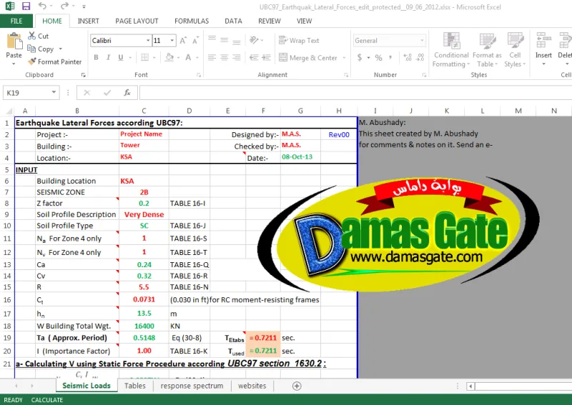Open the websites worksheet tab
The image size is (572, 405).
(x=252, y=386)
